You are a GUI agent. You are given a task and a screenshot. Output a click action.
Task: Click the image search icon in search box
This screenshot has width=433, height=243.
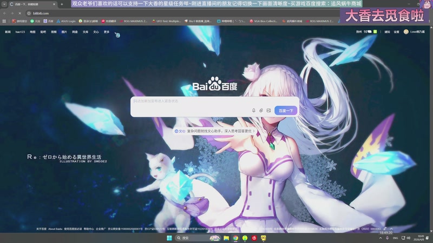coord(268,111)
